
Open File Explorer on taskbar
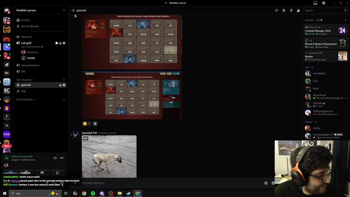120,193
